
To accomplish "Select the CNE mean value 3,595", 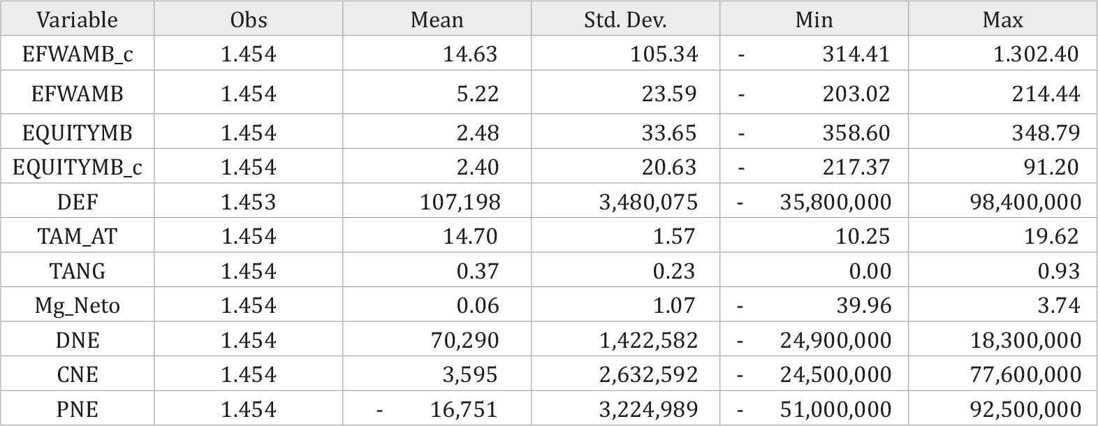I will (470, 375).
